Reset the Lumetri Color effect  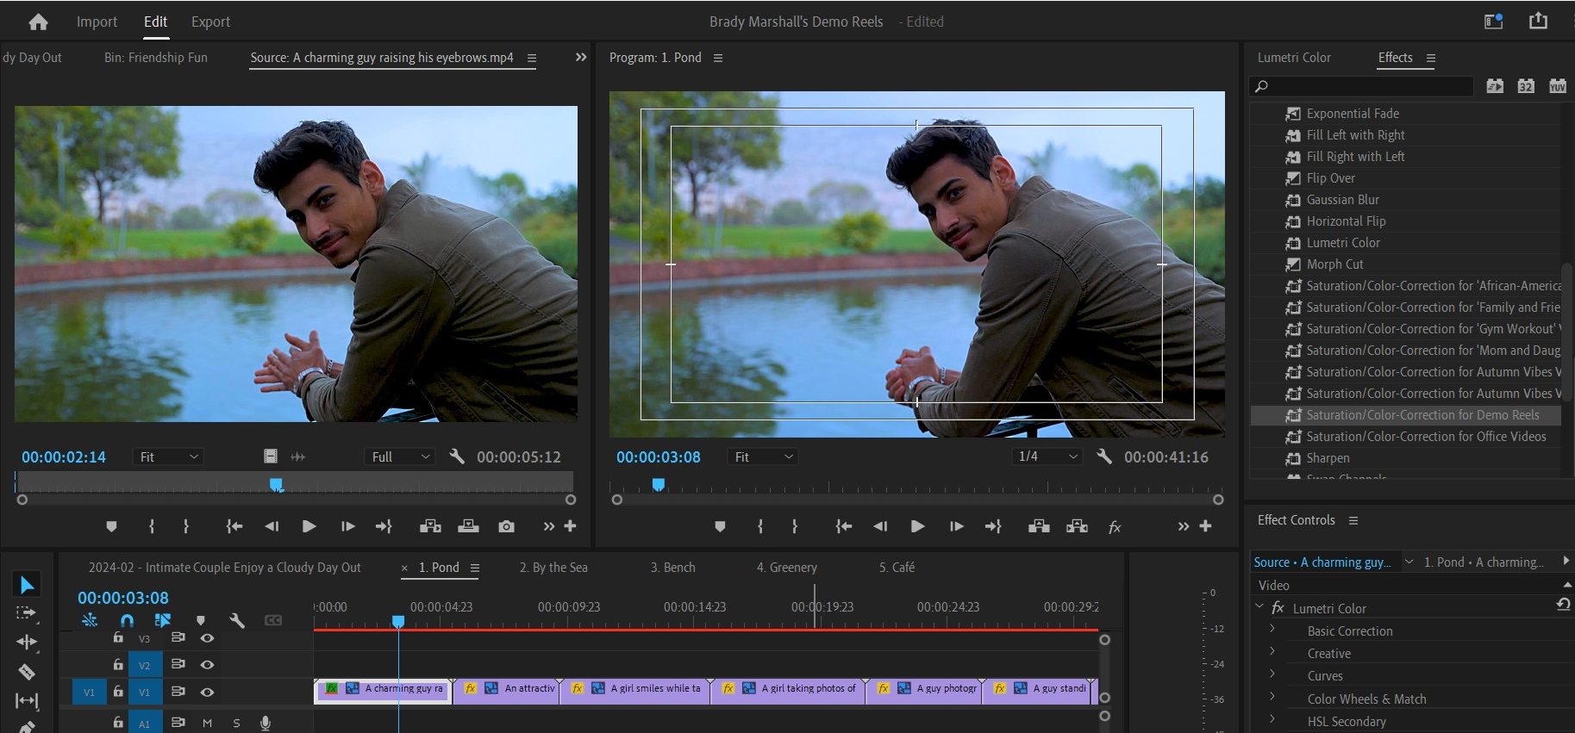[1563, 605]
